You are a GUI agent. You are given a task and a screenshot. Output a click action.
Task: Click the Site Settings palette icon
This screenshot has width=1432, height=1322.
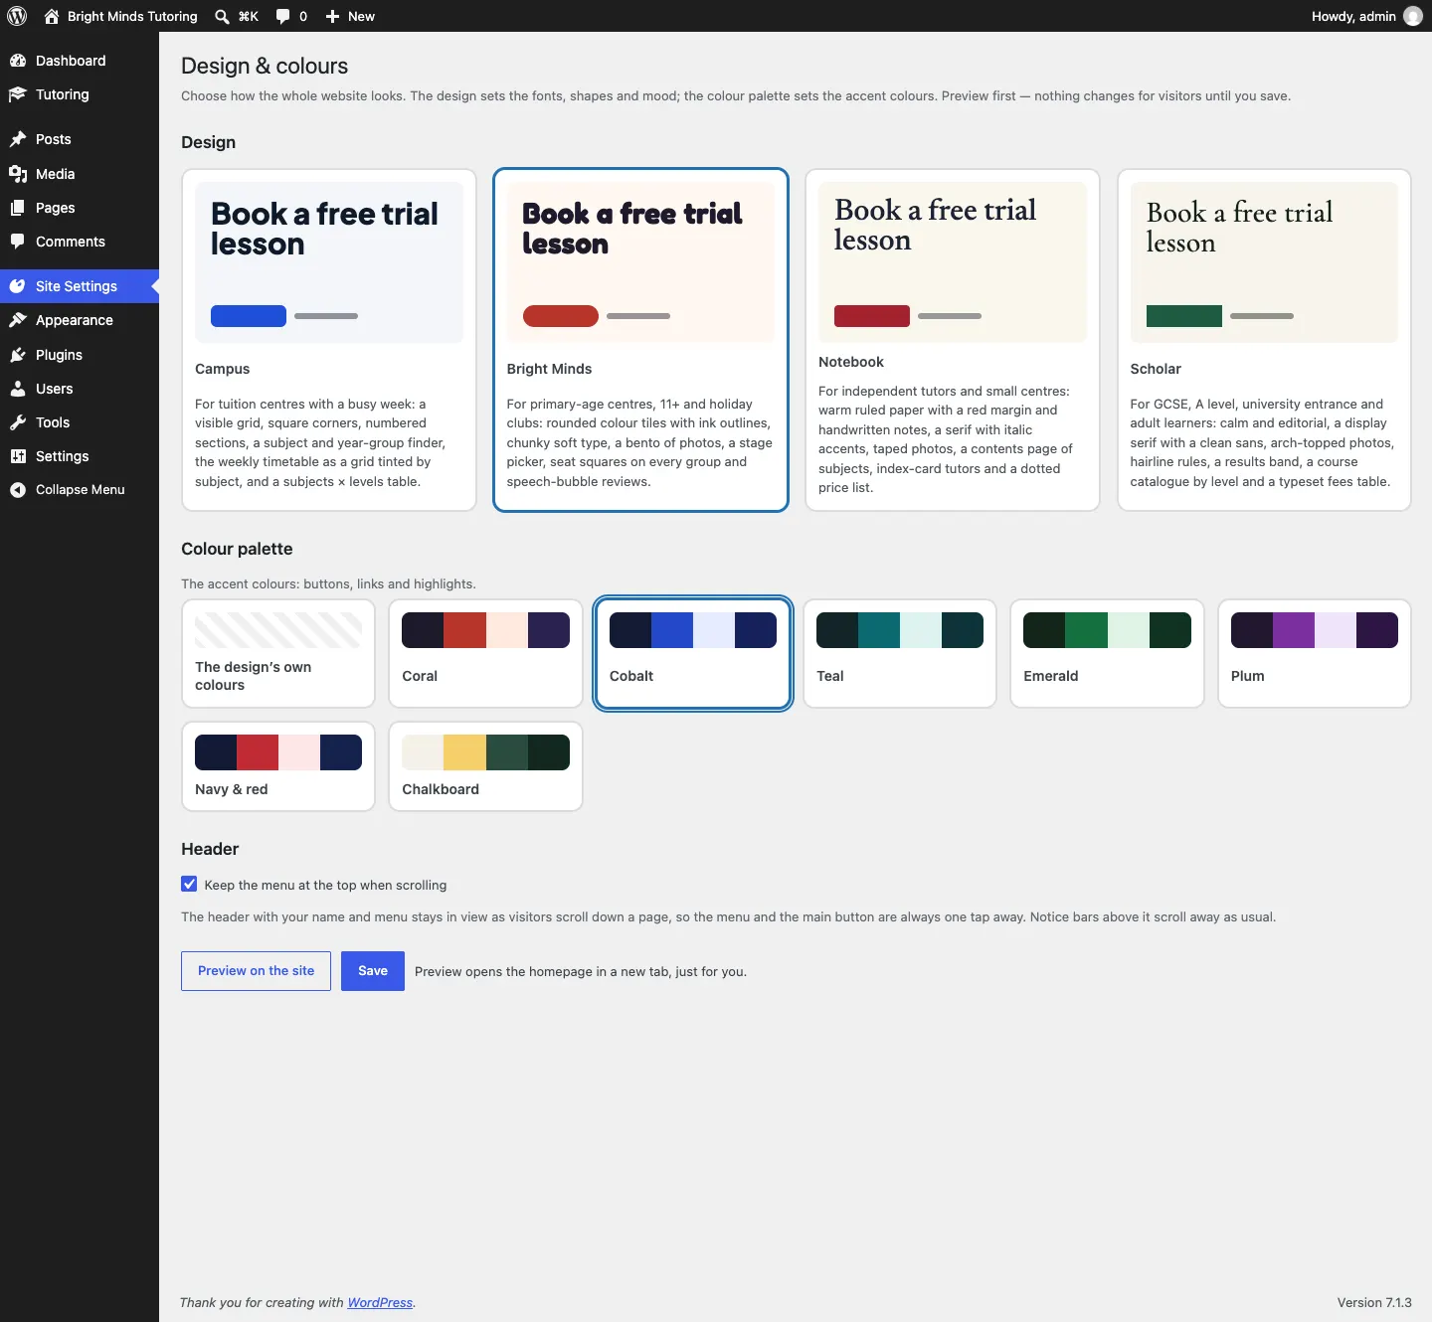click(18, 286)
